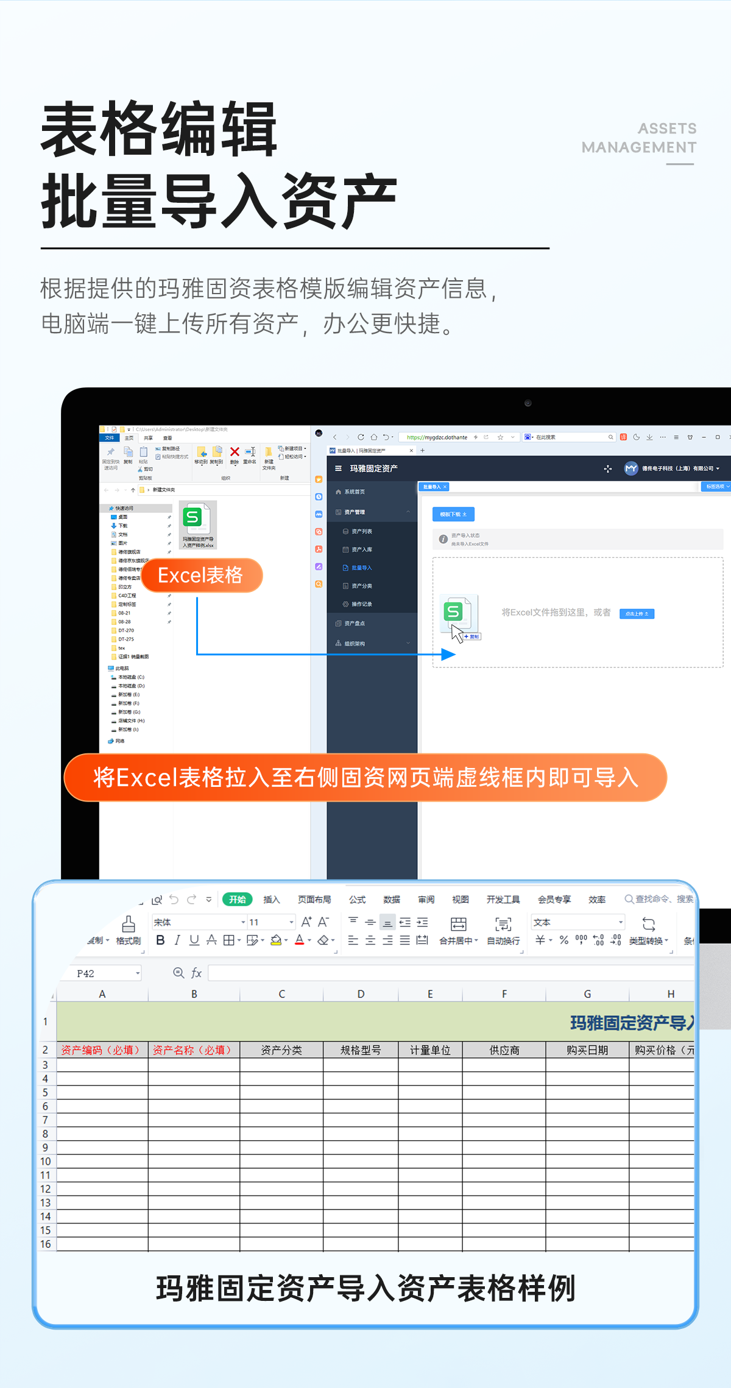Switch to the 页面布局 ribbon tab
The width and height of the screenshot is (731, 1388).
314,900
